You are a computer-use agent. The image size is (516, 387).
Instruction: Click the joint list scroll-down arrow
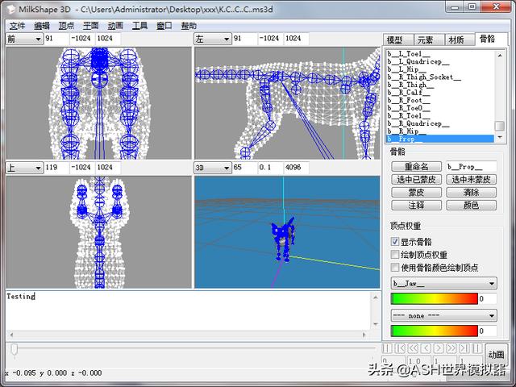[500, 137]
